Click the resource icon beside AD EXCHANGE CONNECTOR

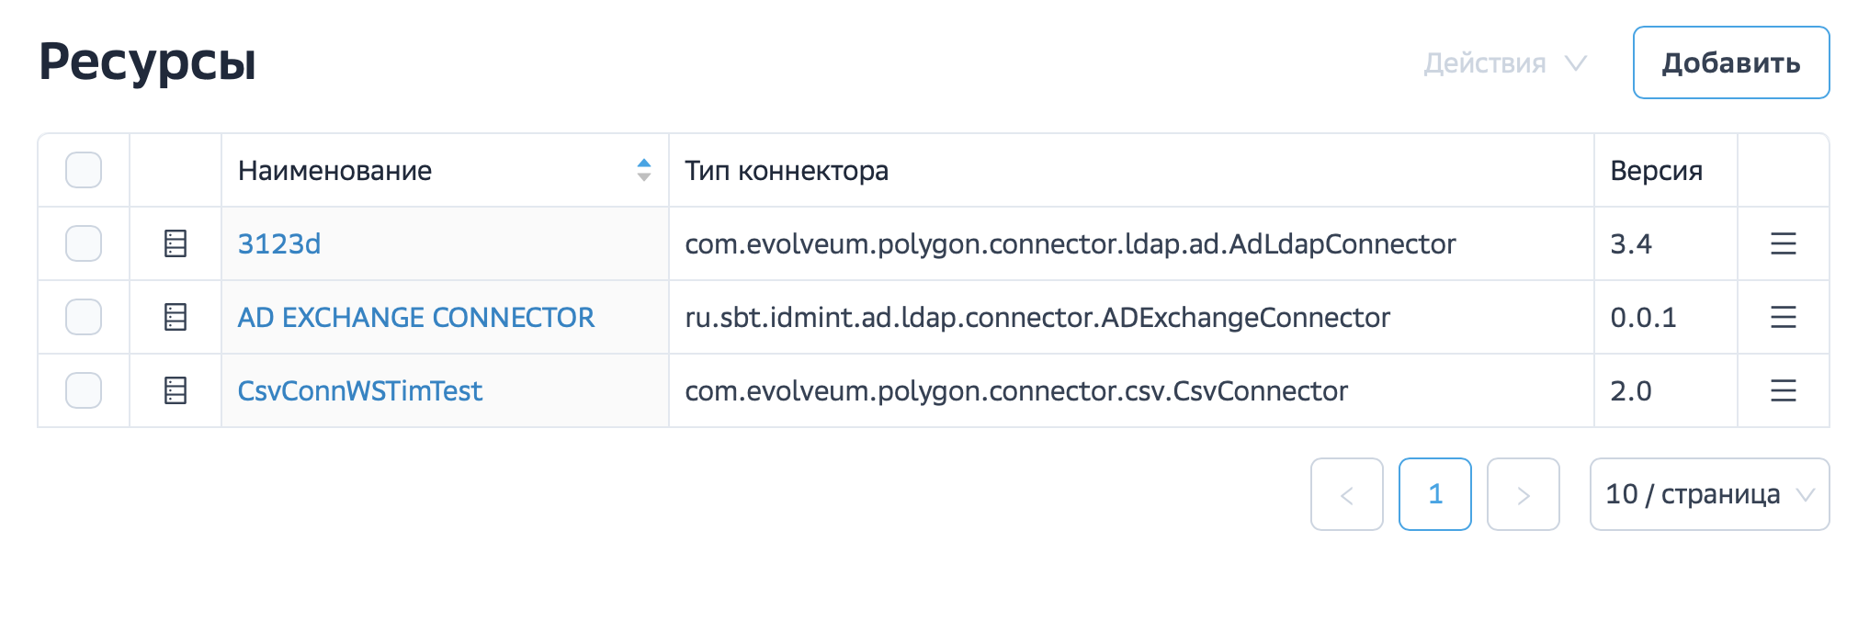[176, 317]
